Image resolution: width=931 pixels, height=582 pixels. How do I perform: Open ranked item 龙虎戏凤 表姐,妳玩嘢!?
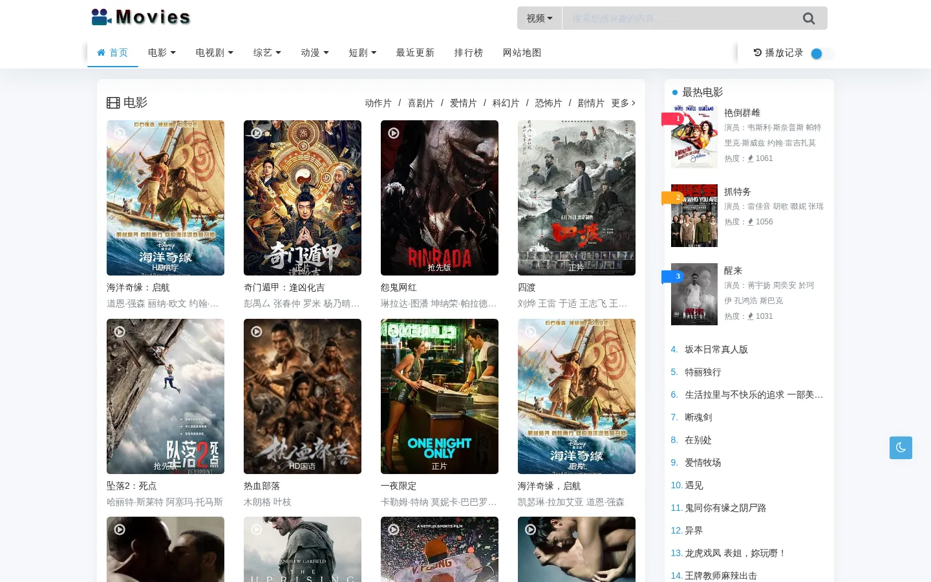pyautogui.click(x=736, y=553)
